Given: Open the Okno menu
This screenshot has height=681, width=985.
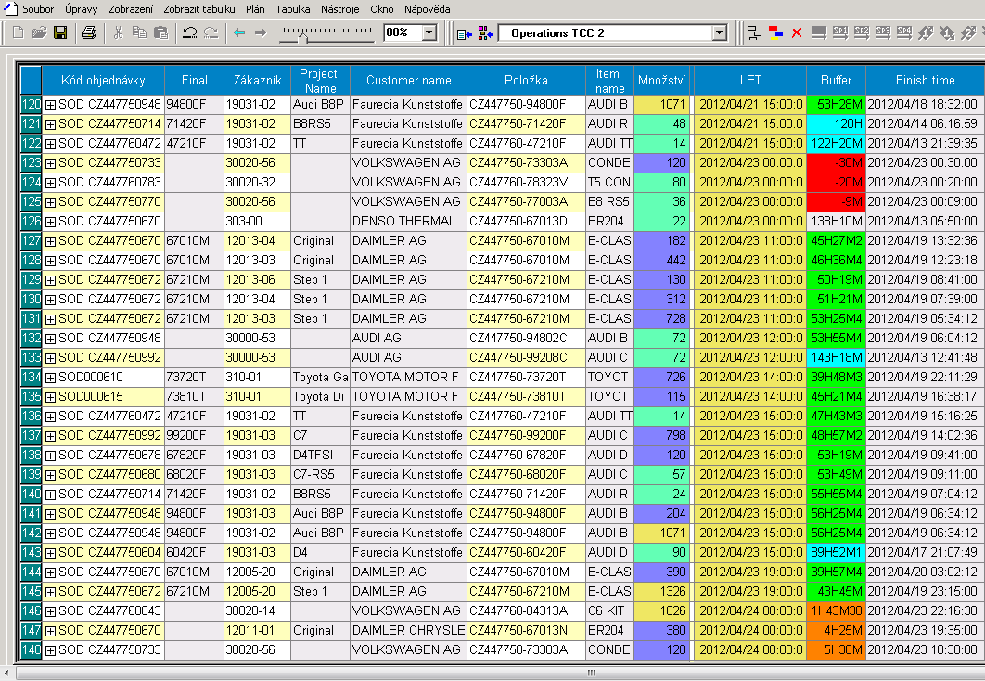Looking at the screenshot, I should point(382,9).
